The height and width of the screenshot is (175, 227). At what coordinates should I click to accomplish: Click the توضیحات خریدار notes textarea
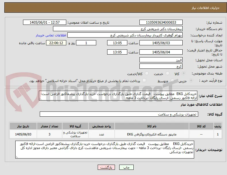coord(105,150)
